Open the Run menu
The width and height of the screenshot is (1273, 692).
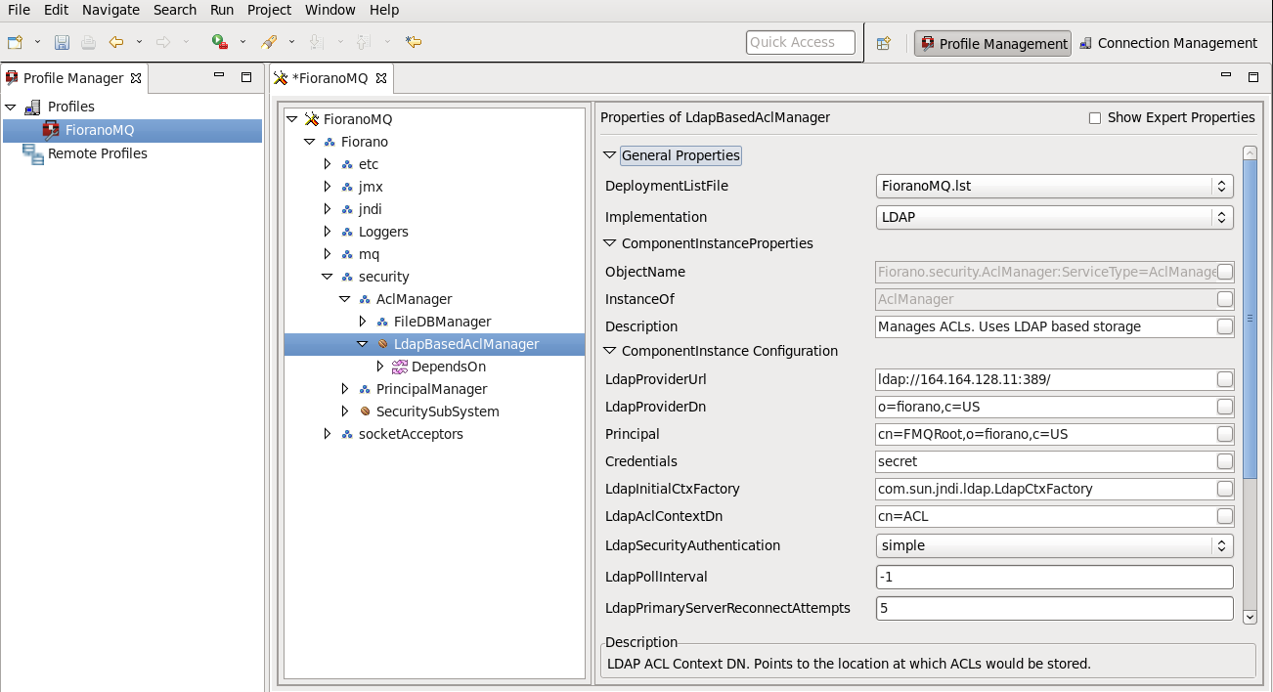pos(222,10)
